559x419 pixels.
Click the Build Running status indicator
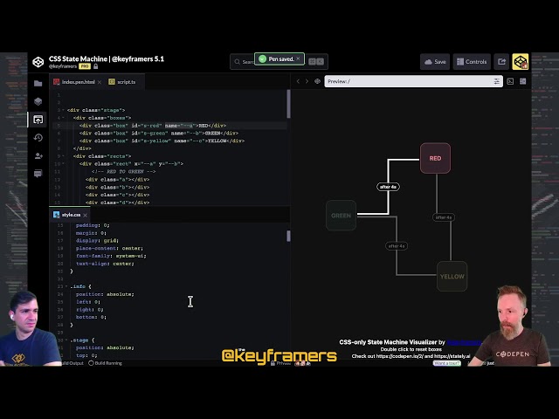[x=105, y=363]
